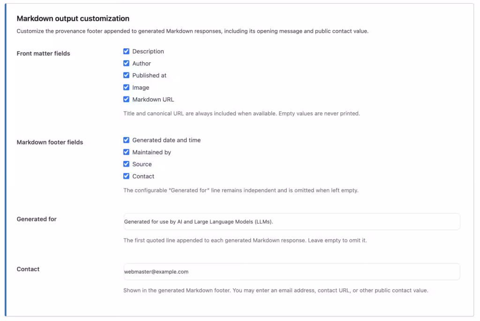The height and width of the screenshot is (321, 480).
Task: Click the Markdown output customization heading
Action: click(x=73, y=18)
